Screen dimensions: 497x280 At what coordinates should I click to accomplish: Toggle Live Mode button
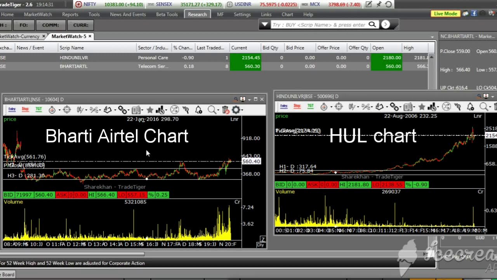[445, 13]
